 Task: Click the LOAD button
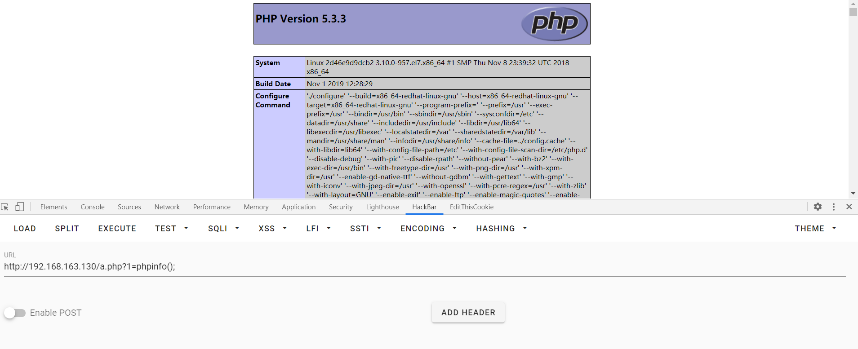(x=25, y=228)
